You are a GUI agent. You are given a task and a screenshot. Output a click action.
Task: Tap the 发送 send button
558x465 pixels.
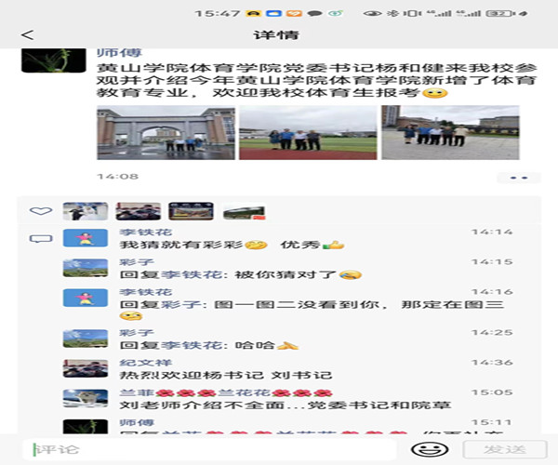point(505,449)
